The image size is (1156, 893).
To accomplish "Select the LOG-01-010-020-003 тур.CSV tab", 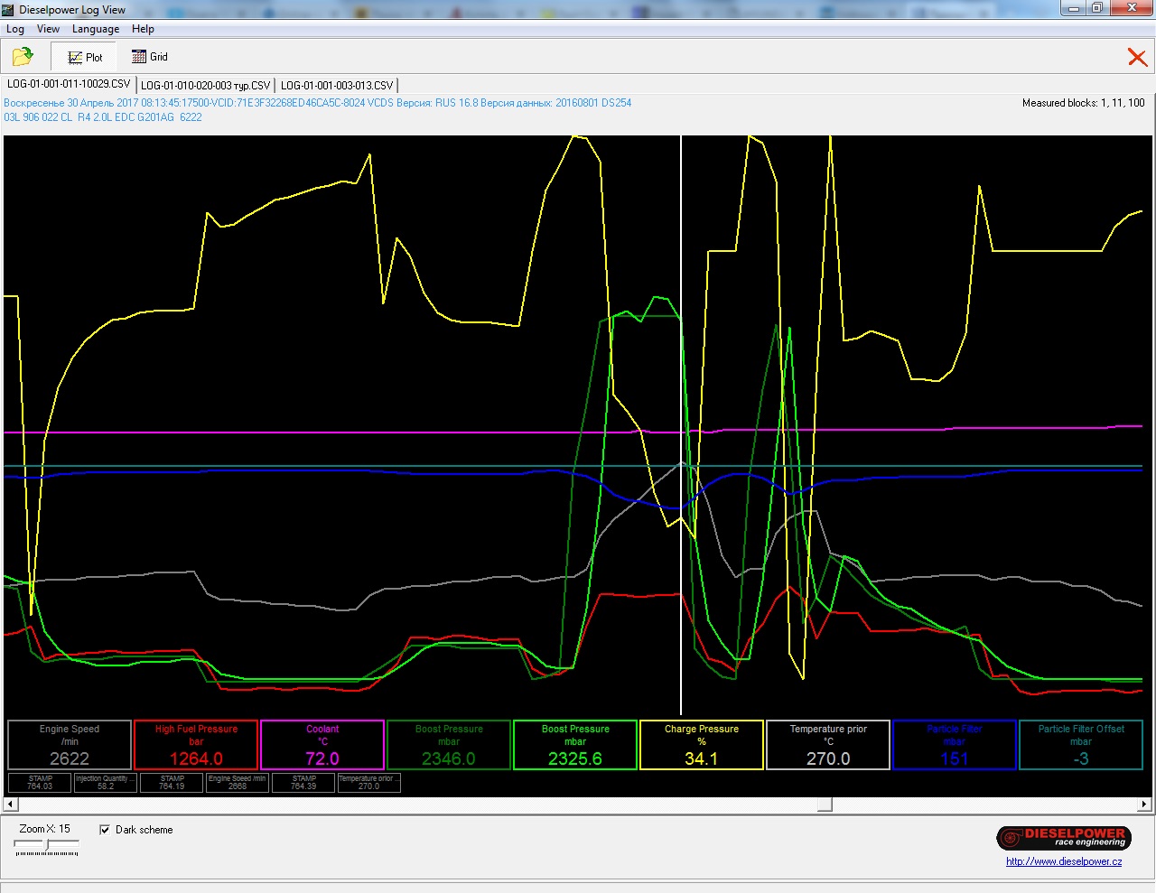I will (x=205, y=85).
